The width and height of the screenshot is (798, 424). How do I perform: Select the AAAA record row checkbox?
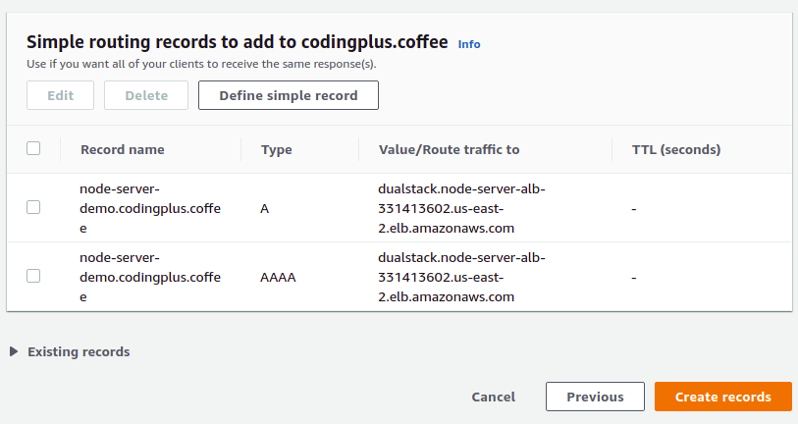(33, 277)
